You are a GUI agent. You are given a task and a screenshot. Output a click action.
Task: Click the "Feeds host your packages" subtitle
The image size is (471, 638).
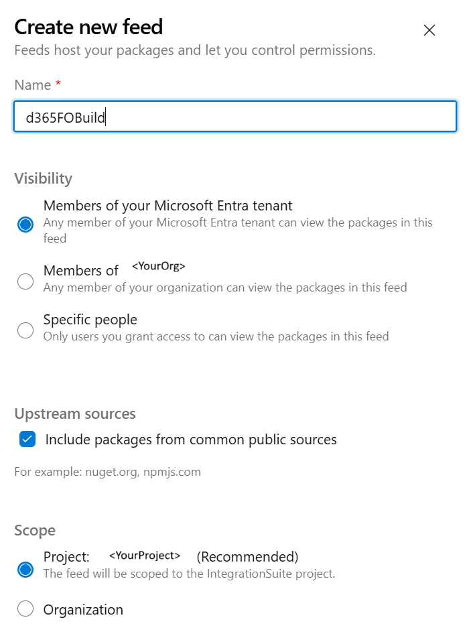(x=195, y=50)
